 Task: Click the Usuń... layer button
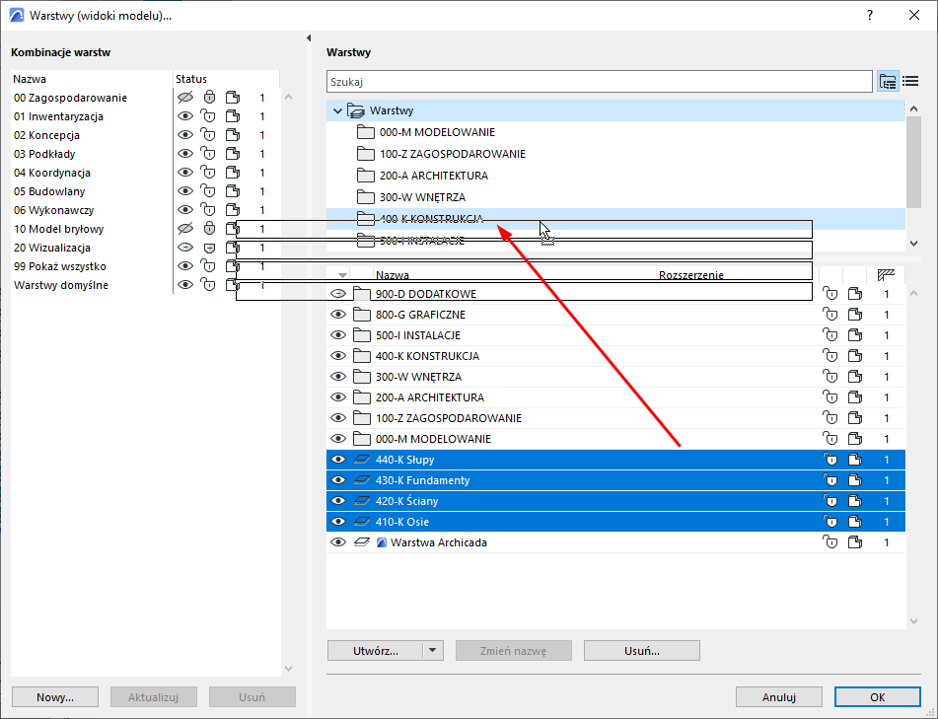[x=642, y=650]
